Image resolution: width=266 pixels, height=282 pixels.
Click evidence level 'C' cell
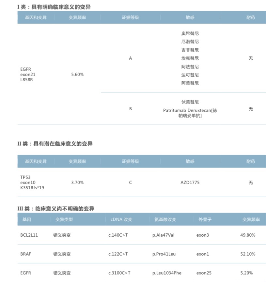coord(131,182)
